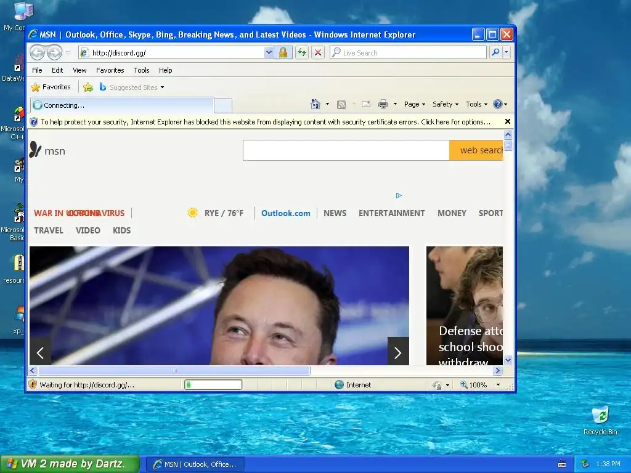Click the AdChoices triangle icon

pyautogui.click(x=399, y=195)
